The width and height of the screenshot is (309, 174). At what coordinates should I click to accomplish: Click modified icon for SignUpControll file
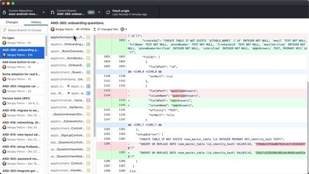88,135
